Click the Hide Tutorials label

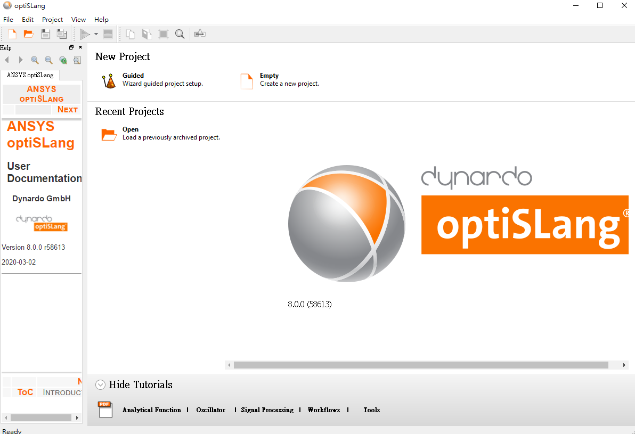[141, 384]
